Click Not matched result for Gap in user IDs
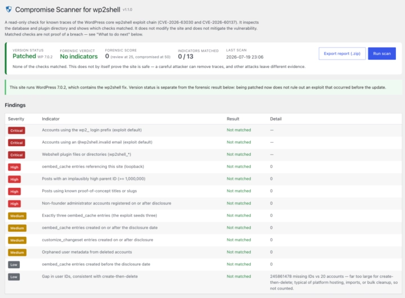The height and width of the screenshot is (298, 405). pyautogui.click(x=238, y=276)
